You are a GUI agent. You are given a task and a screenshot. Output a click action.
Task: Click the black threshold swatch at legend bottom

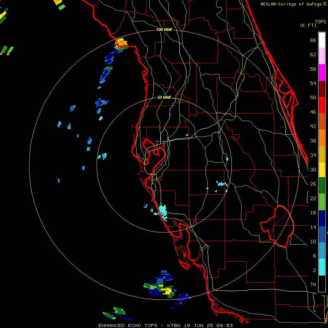[x=322, y=284]
